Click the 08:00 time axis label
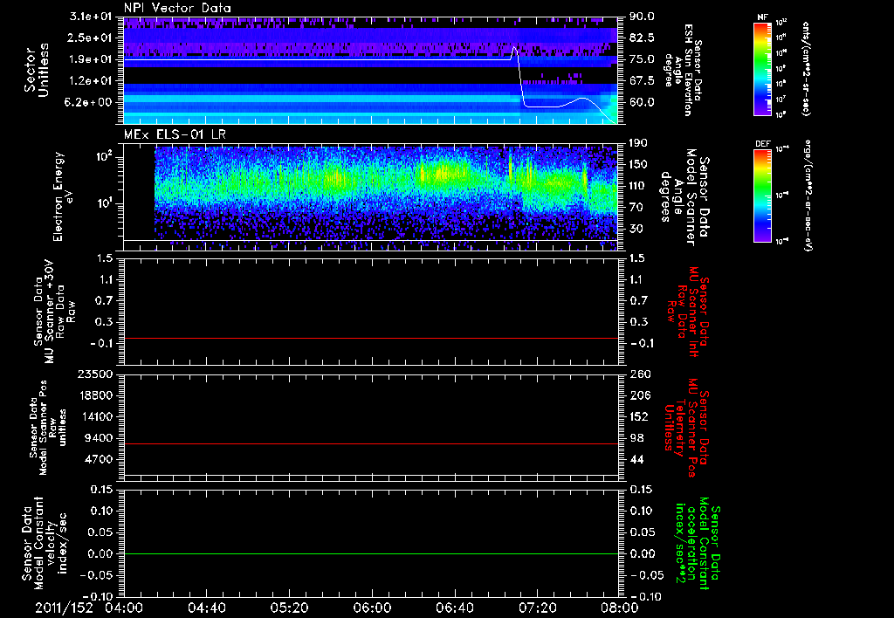 (x=620, y=608)
